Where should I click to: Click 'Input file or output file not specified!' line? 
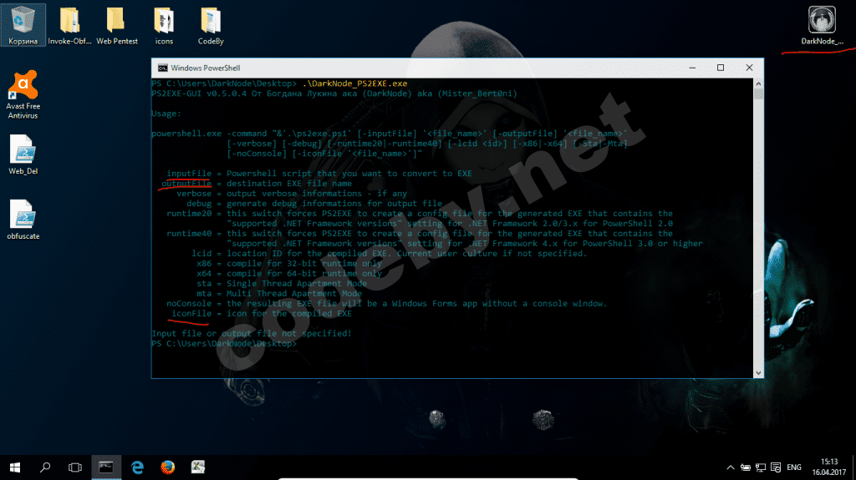click(x=252, y=333)
